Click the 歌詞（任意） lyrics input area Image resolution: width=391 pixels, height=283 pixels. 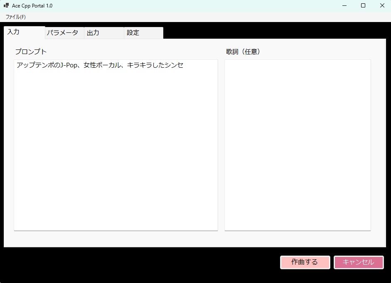click(298, 145)
